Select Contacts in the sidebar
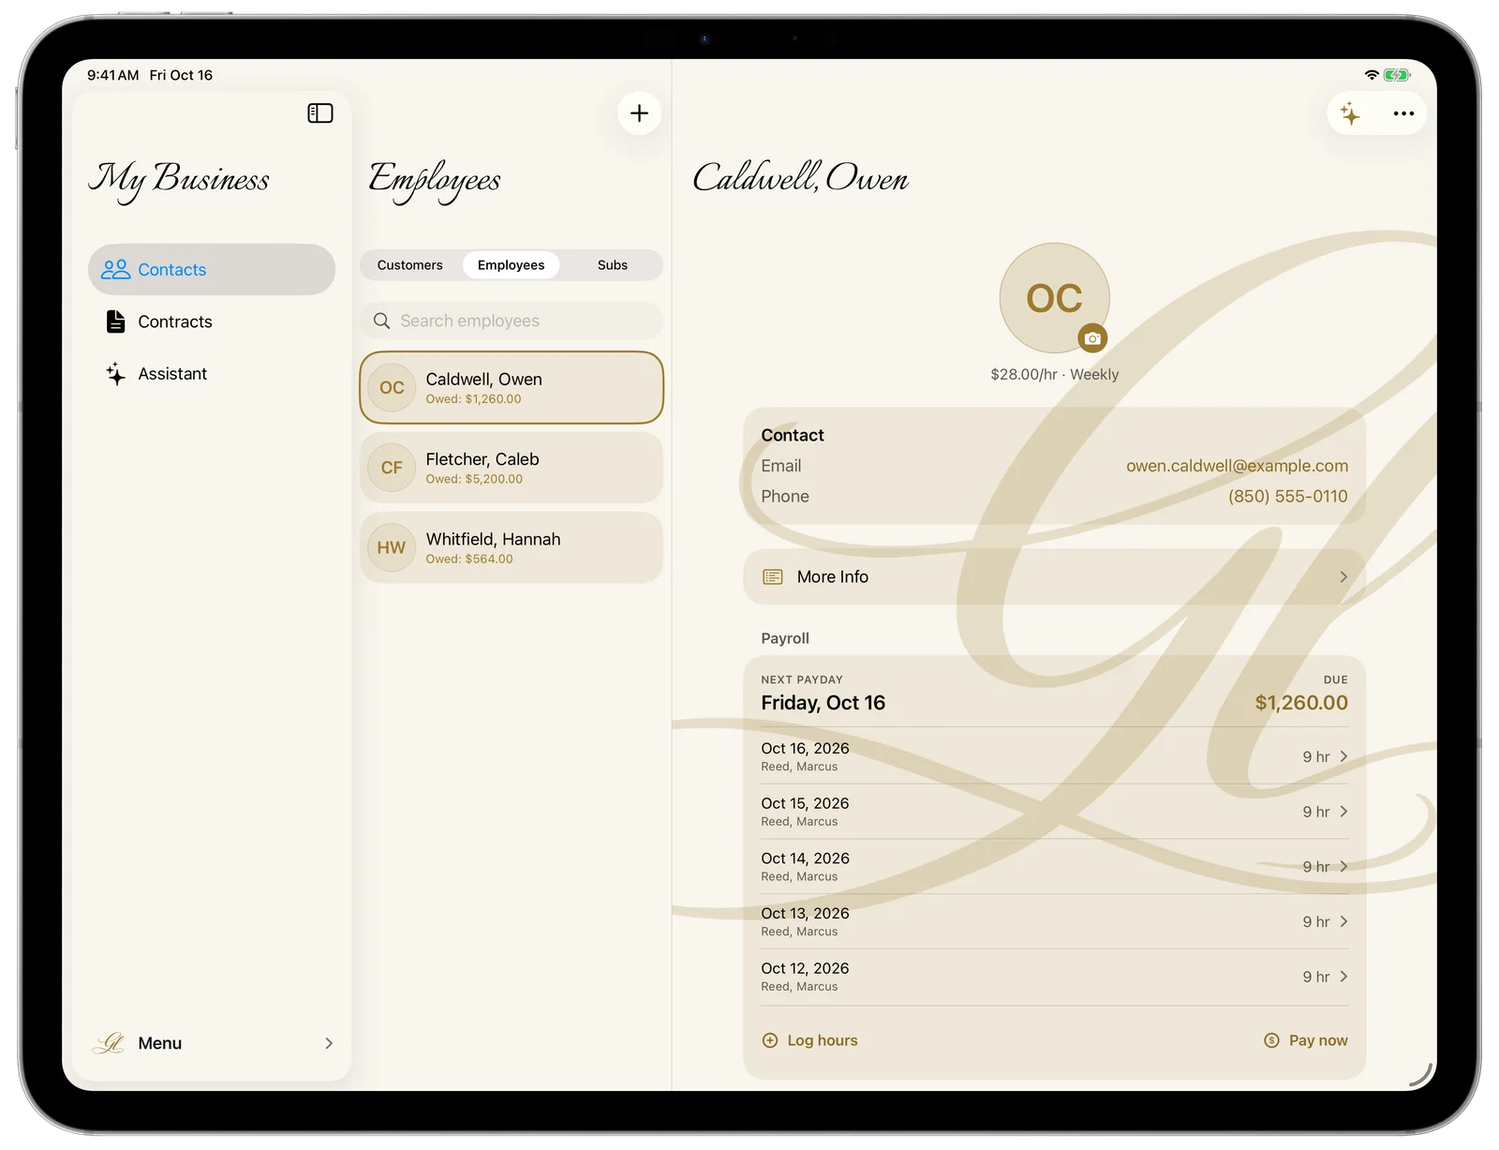Image resolution: width=1499 pixels, height=1150 pixels. click(212, 270)
